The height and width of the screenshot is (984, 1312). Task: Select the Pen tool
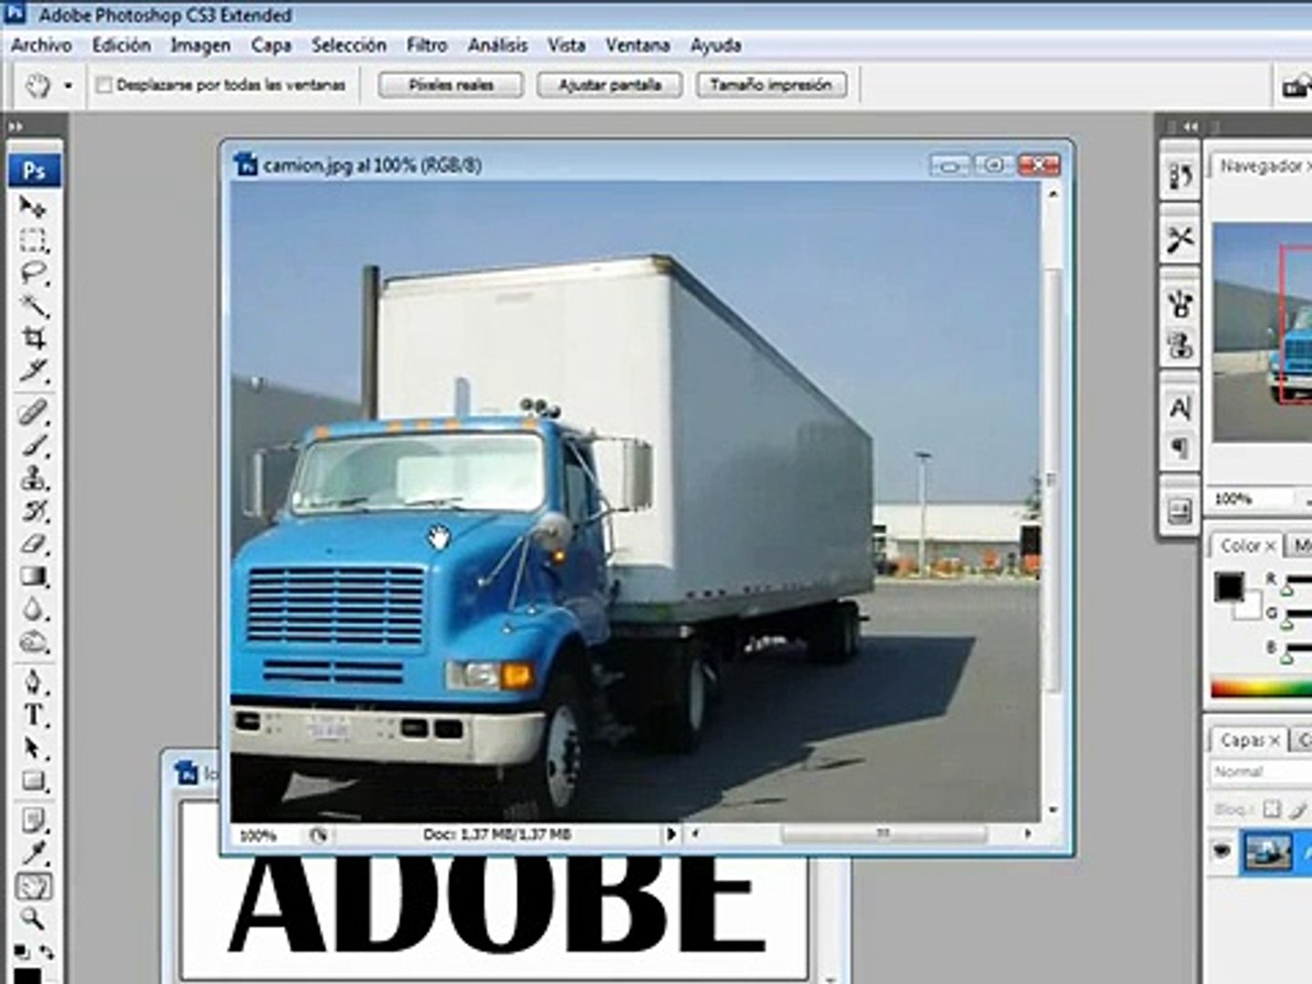click(x=33, y=682)
